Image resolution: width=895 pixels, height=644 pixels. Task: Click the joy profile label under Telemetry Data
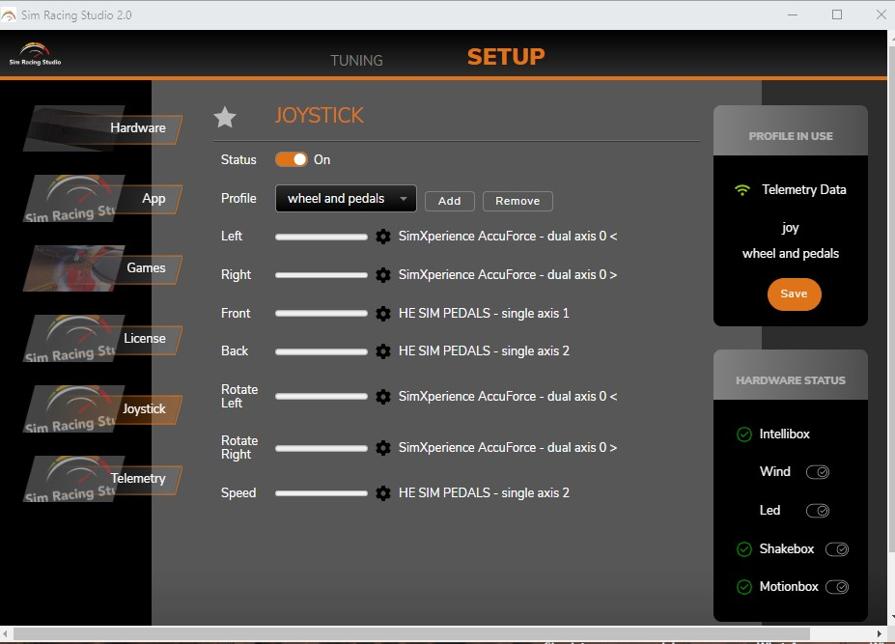coord(790,227)
